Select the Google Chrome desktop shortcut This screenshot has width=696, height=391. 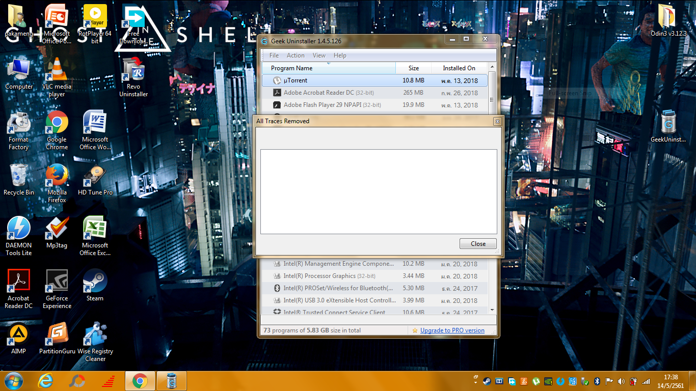coord(57,130)
